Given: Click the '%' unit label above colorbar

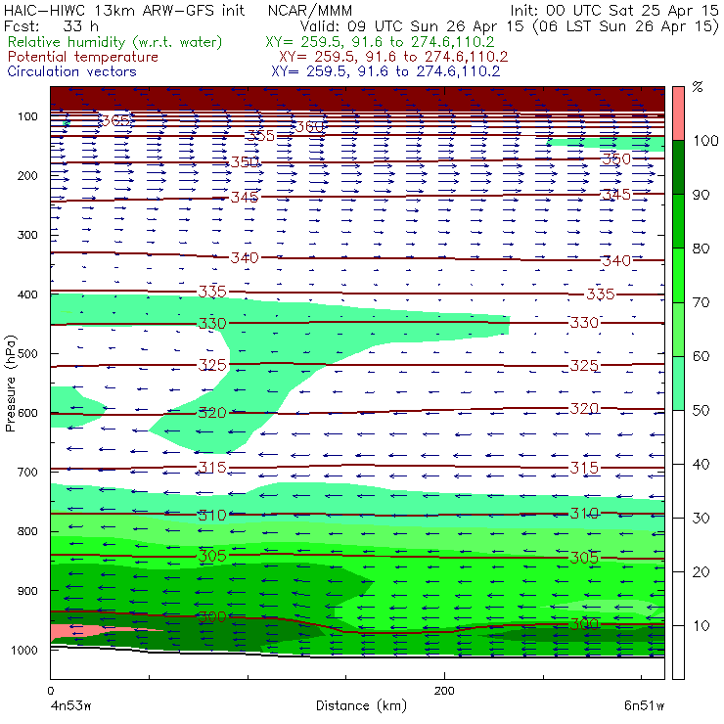Looking at the screenshot, I should (x=698, y=87).
